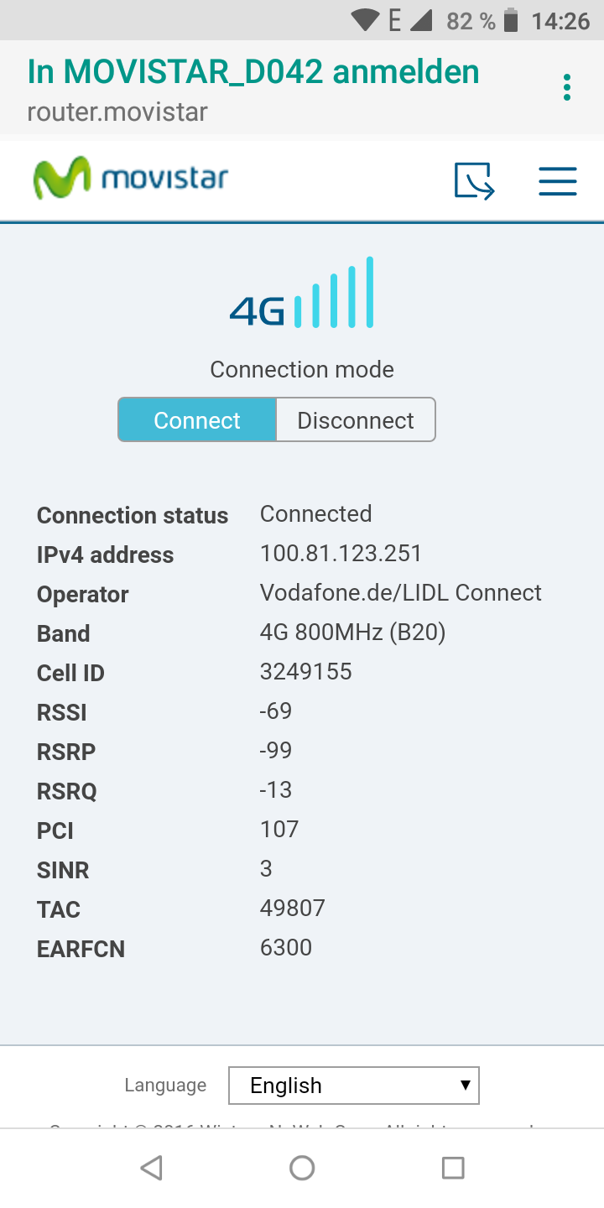Image resolution: width=604 pixels, height=1208 pixels.
Task: Tap the router.movistar address text
Action: point(117,112)
